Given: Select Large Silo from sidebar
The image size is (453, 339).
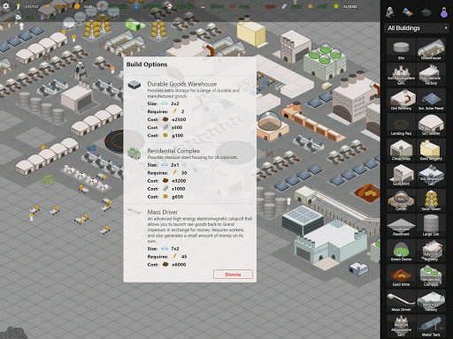Looking at the screenshot, I should click(x=431, y=225).
